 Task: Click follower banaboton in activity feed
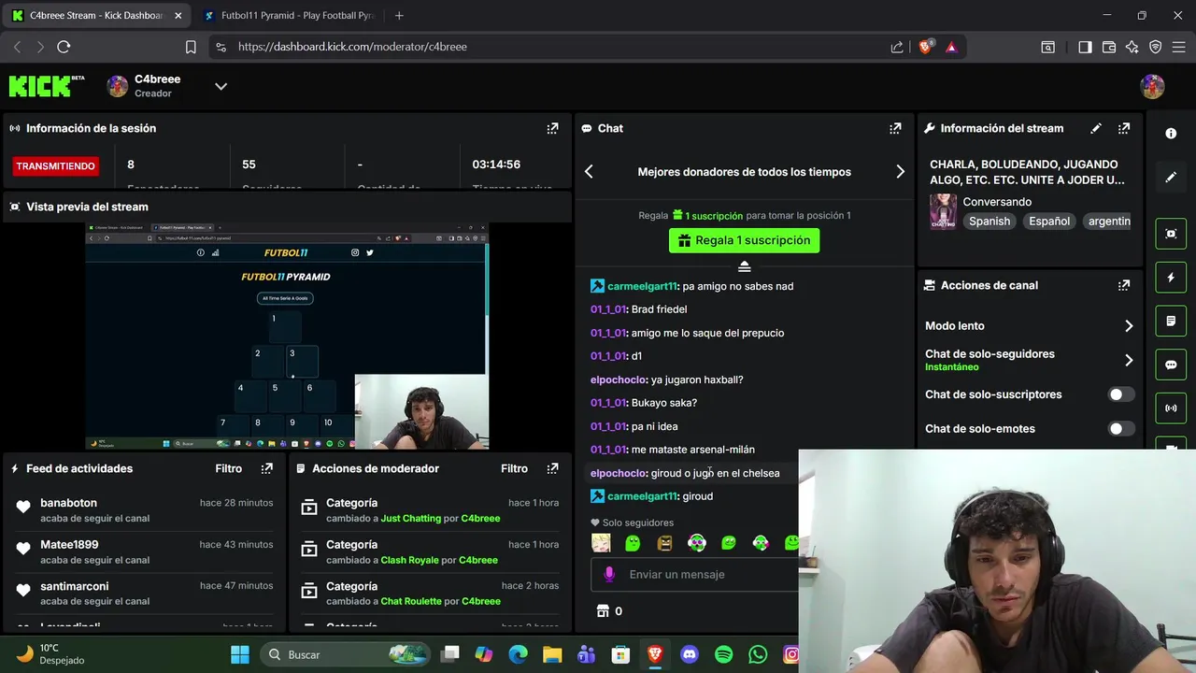coord(68,503)
